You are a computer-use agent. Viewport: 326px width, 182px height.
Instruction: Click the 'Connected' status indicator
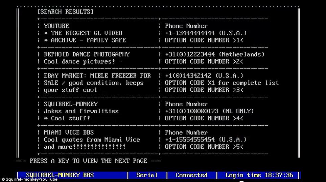point(191,175)
